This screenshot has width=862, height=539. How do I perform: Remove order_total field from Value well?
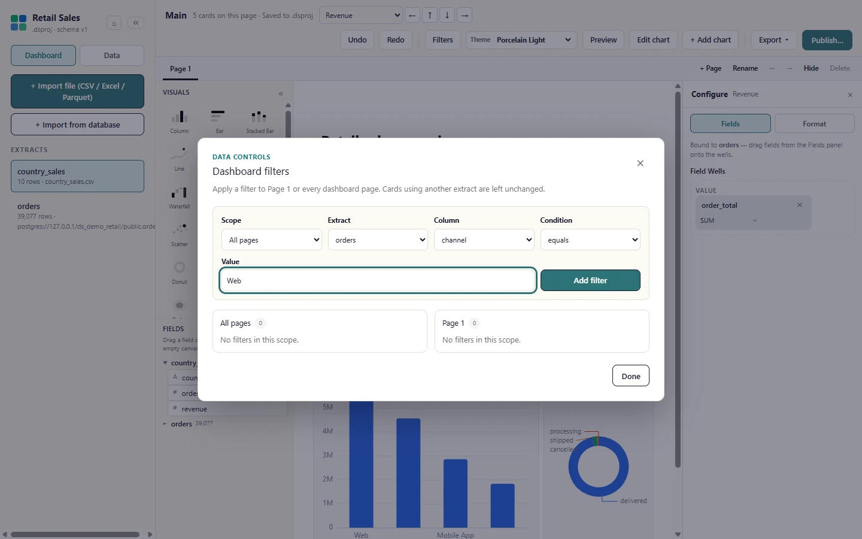(799, 205)
